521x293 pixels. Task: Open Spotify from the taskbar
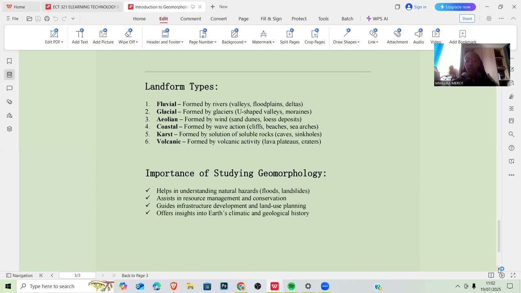(291, 286)
